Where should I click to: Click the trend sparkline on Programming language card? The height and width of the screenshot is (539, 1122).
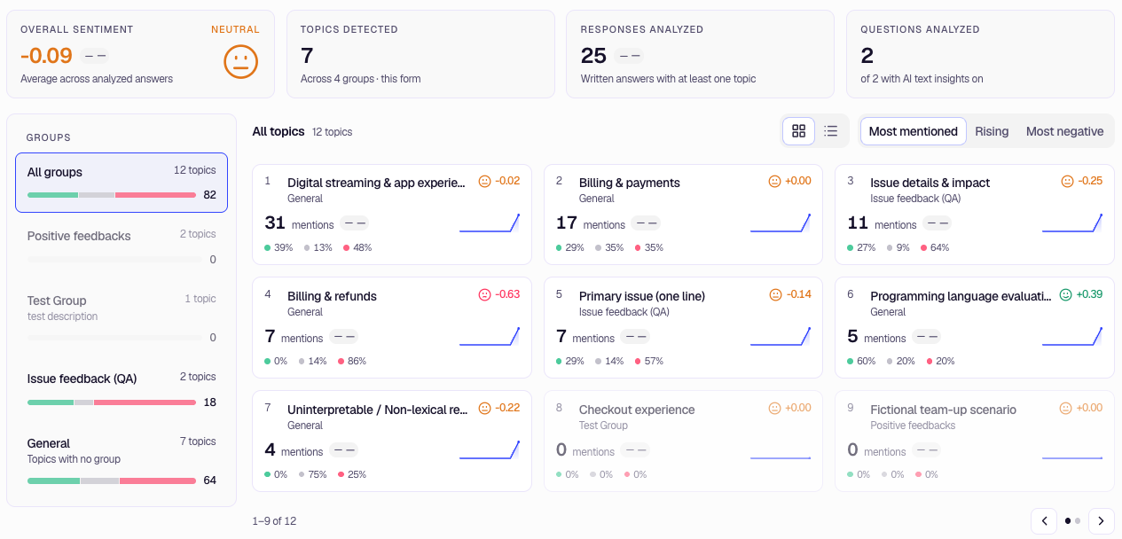pyautogui.click(x=1072, y=337)
